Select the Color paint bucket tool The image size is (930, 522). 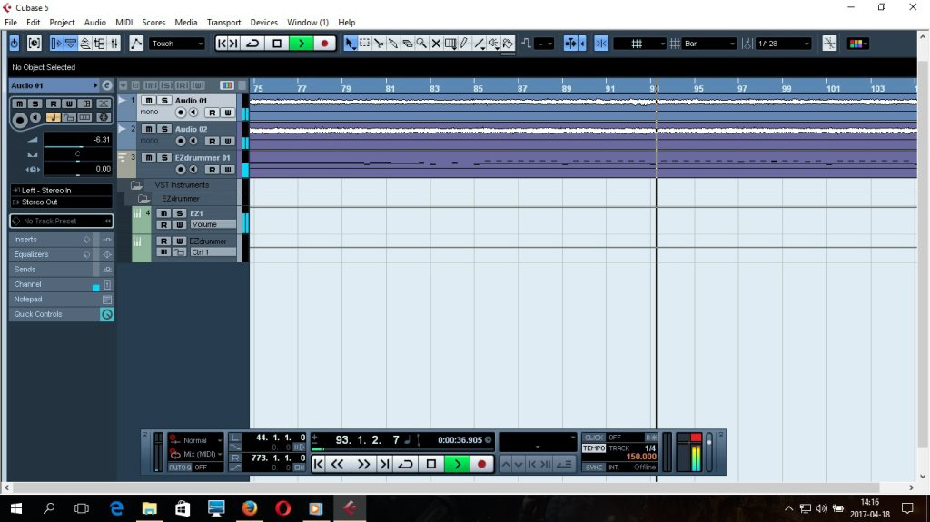click(508, 44)
